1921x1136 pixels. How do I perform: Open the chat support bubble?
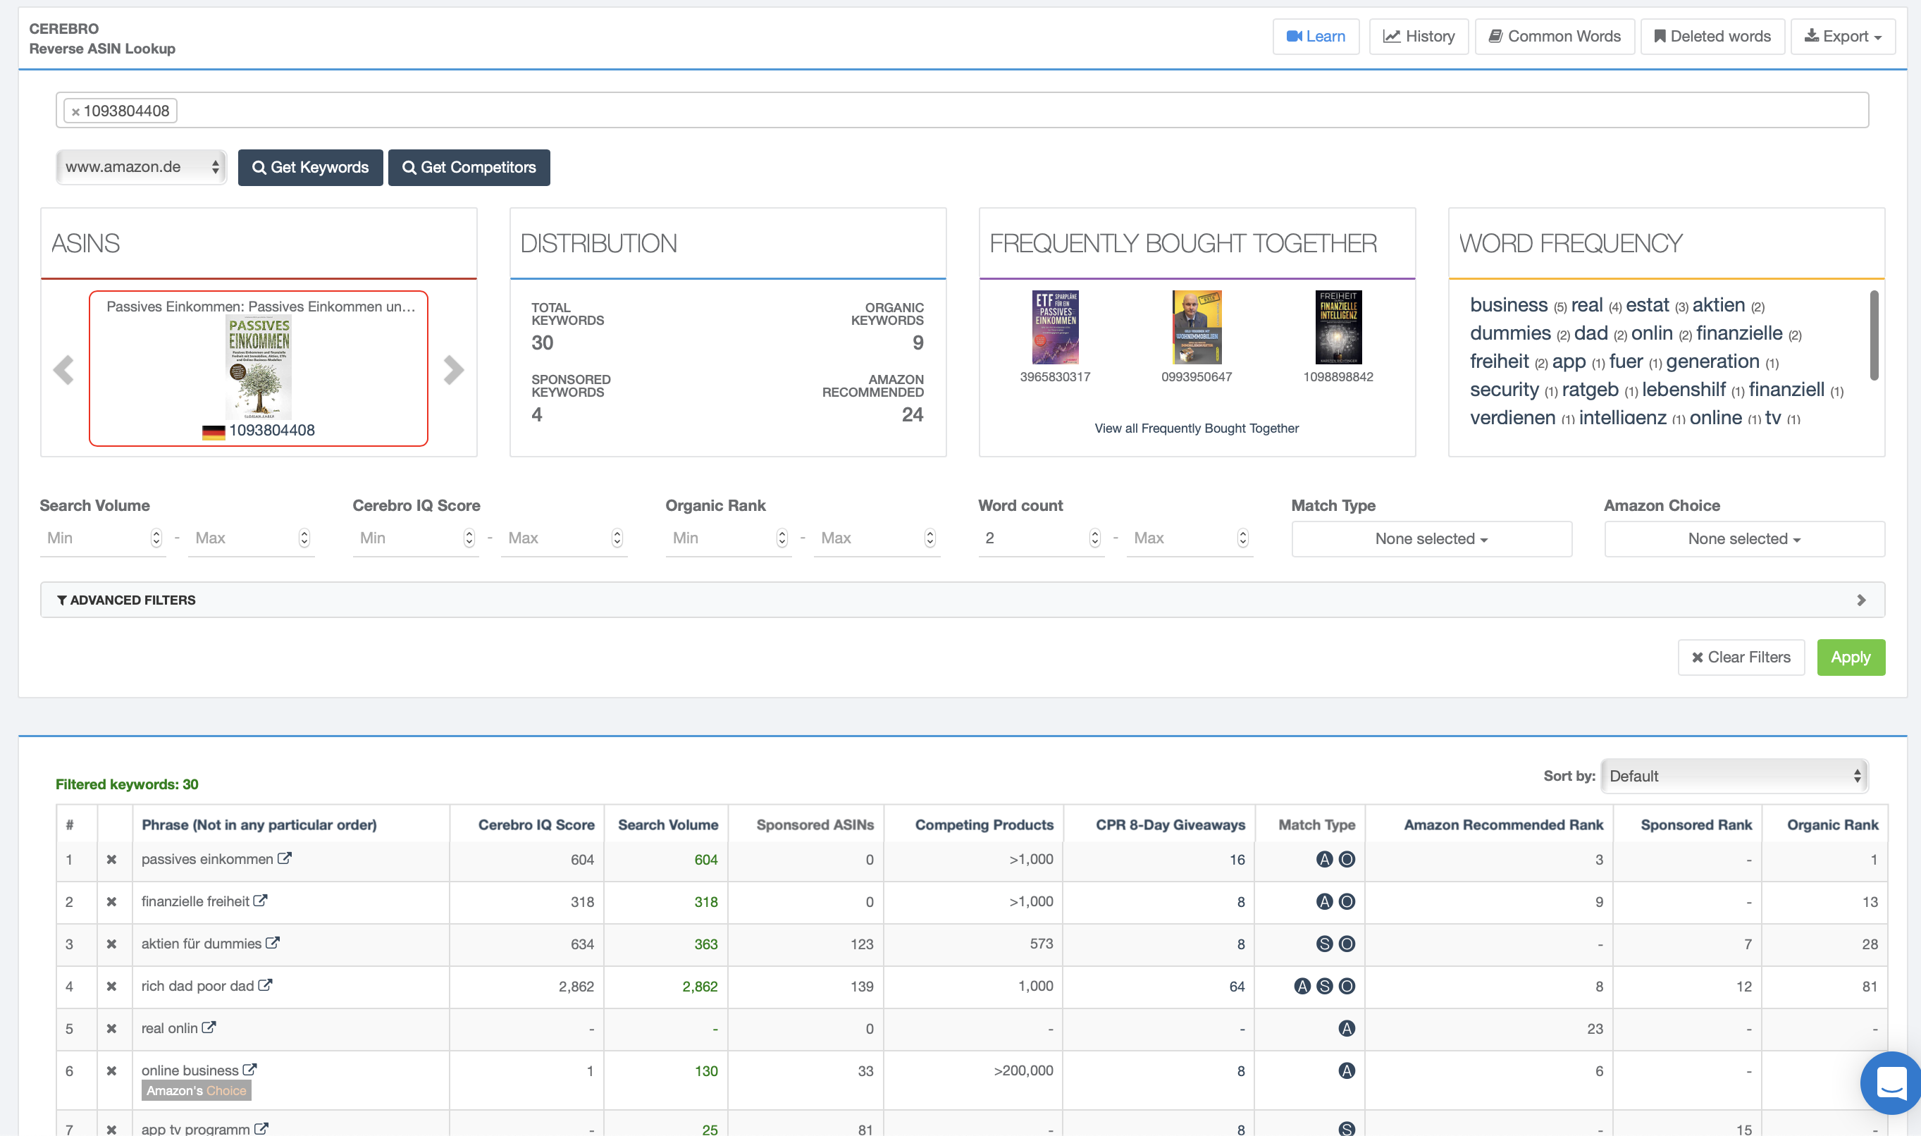(1891, 1082)
